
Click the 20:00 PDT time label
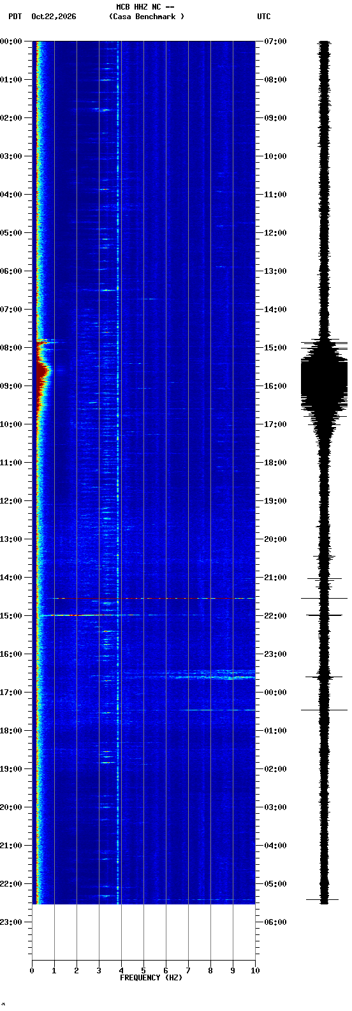(x=11, y=807)
